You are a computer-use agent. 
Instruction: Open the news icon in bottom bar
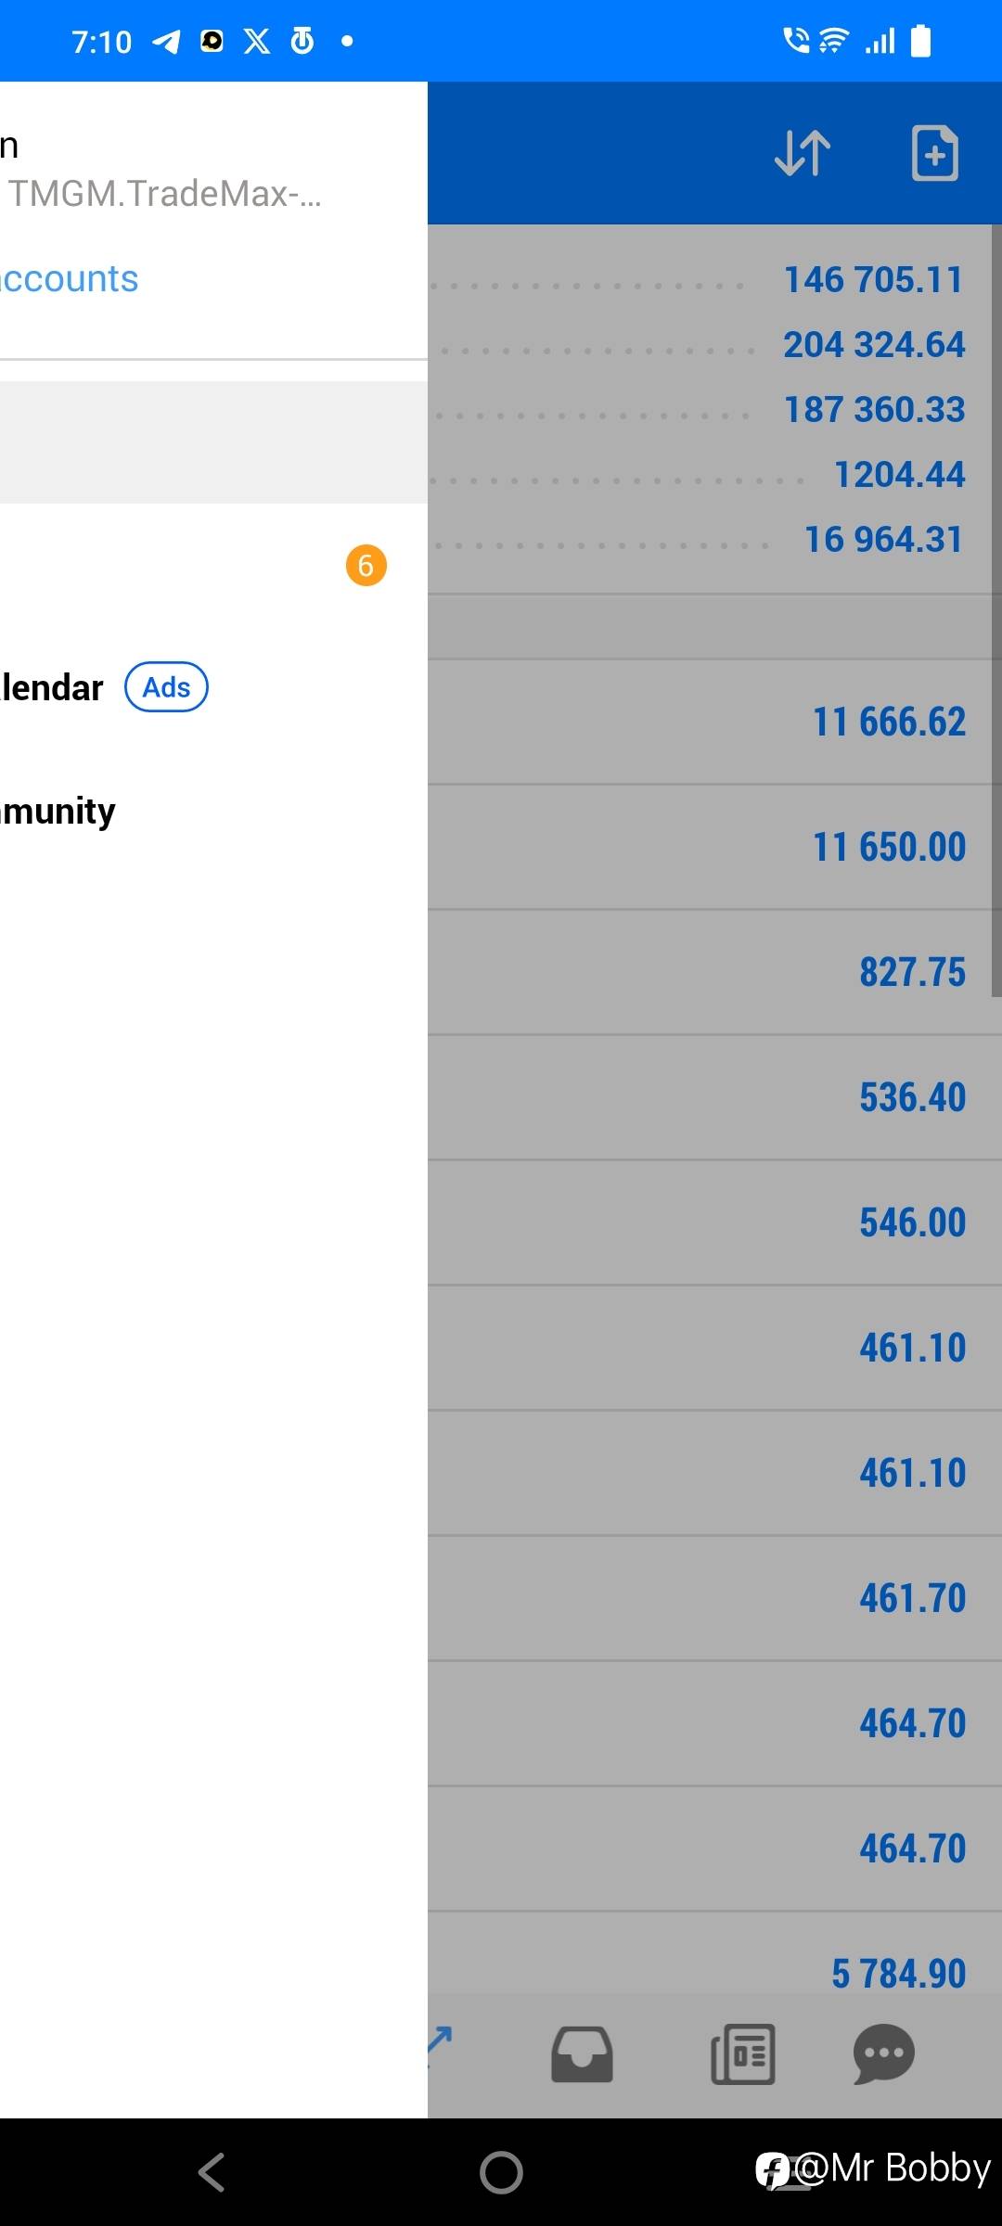pyautogui.click(x=742, y=2054)
